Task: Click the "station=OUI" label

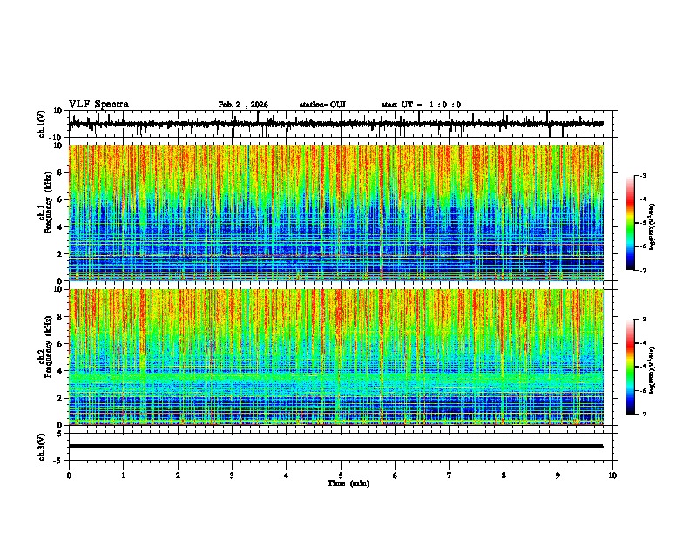Action: click(x=322, y=105)
